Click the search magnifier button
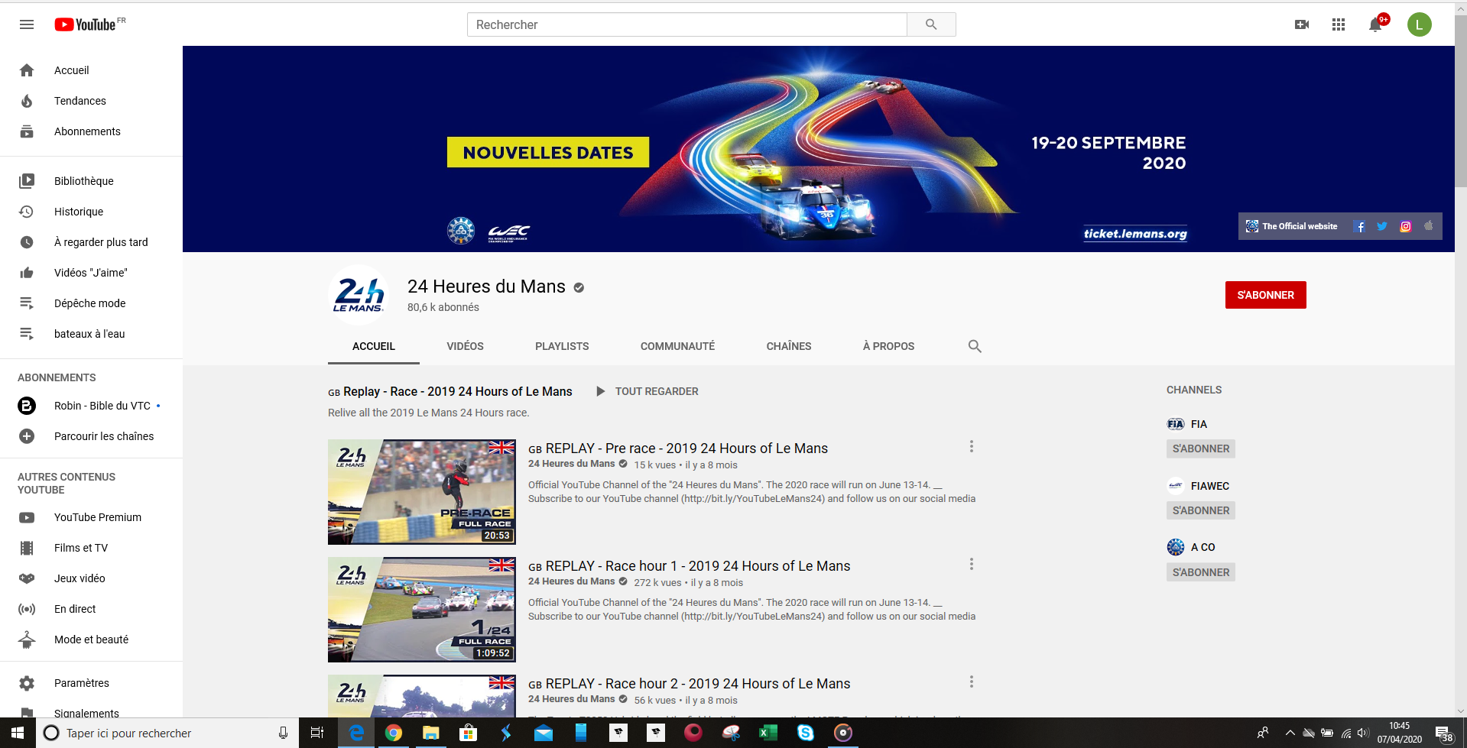 931,24
